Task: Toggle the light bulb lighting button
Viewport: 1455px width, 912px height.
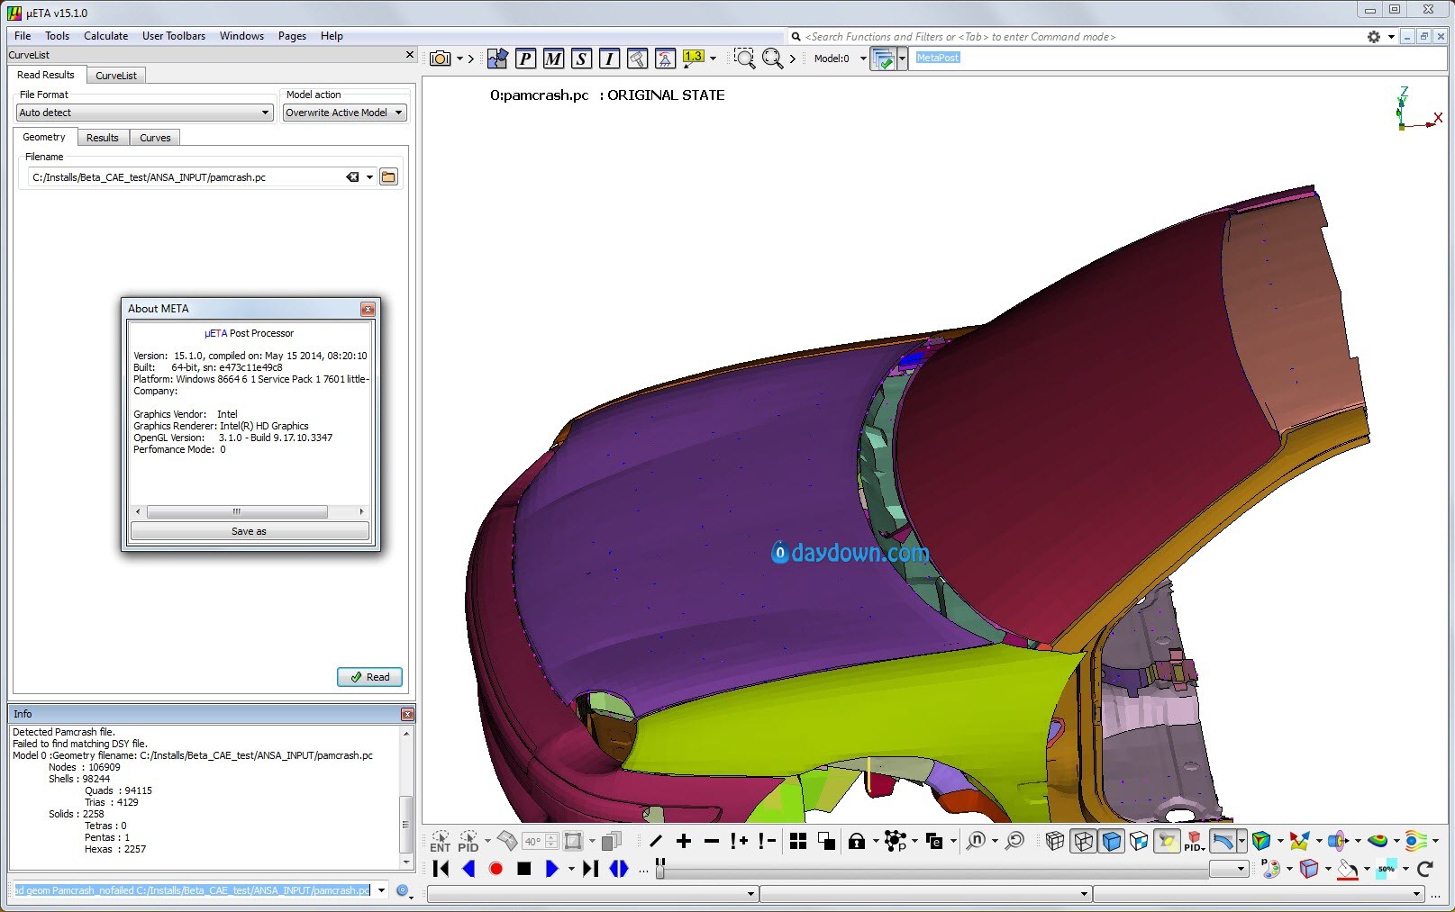Action: [x=1168, y=841]
